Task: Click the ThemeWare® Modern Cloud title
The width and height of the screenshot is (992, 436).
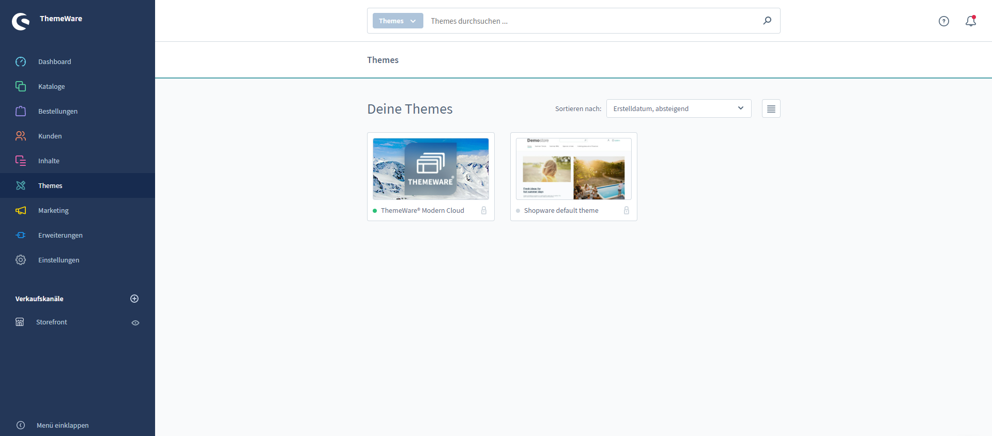Action: pyautogui.click(x=422, y=210)
